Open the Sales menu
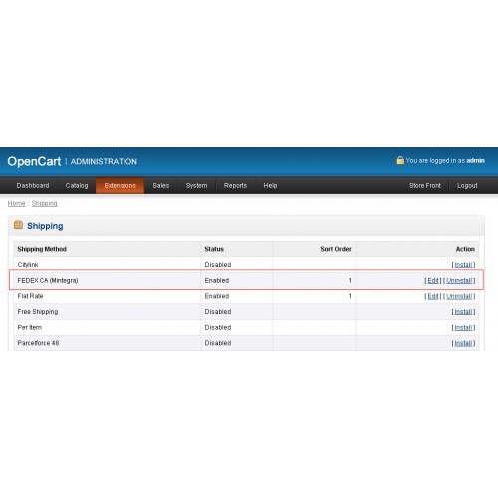This screenshot has width=498, height=498. (x=161, y=186)
